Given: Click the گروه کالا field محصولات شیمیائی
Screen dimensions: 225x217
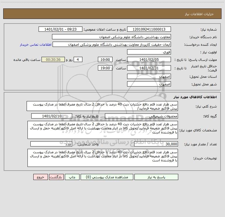Looking at the screenshot, I should (141, 116).
